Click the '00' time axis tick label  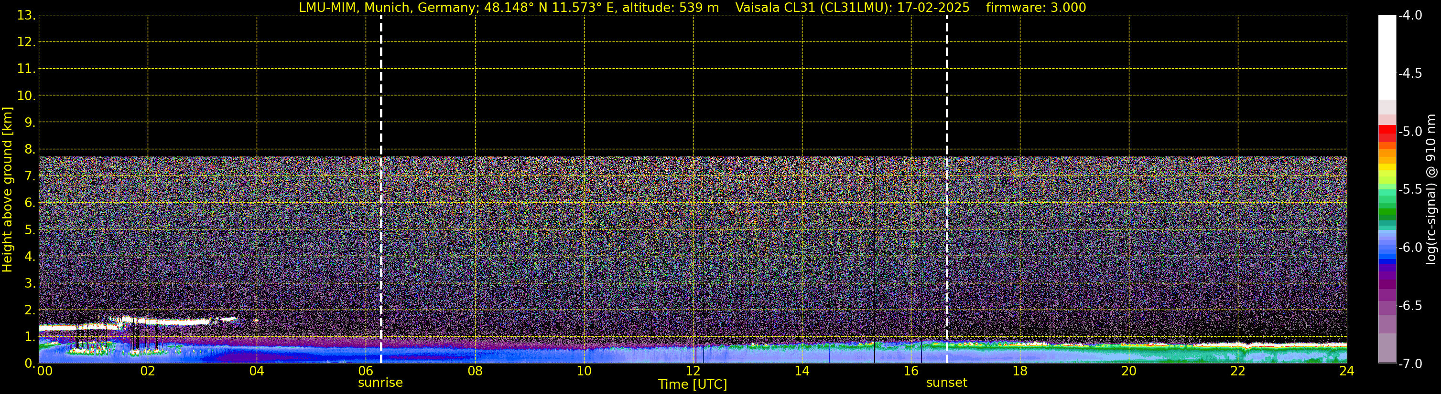(x=45, y=371)
